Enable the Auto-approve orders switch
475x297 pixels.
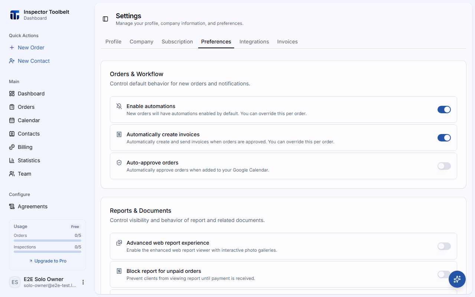444,166
